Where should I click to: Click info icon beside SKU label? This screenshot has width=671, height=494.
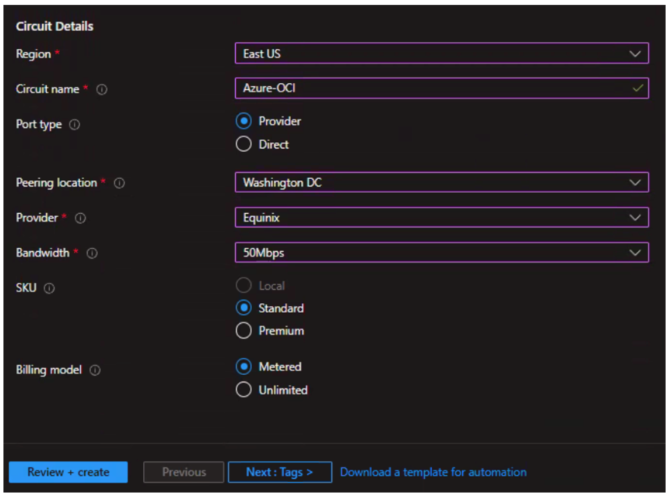(49, 288)
